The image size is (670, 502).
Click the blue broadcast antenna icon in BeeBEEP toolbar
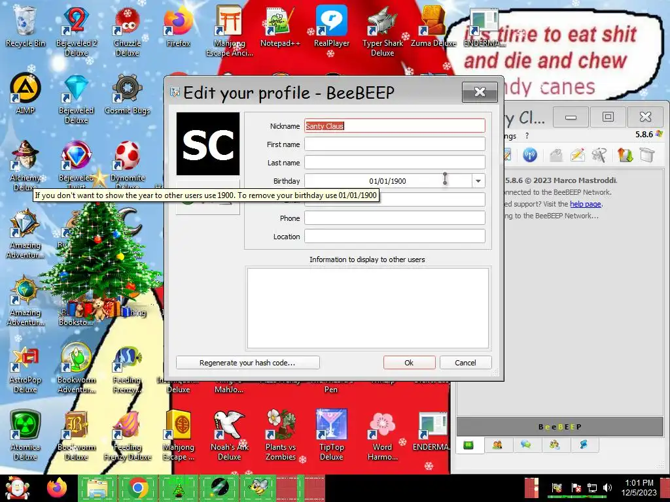[x=530, y=154]
